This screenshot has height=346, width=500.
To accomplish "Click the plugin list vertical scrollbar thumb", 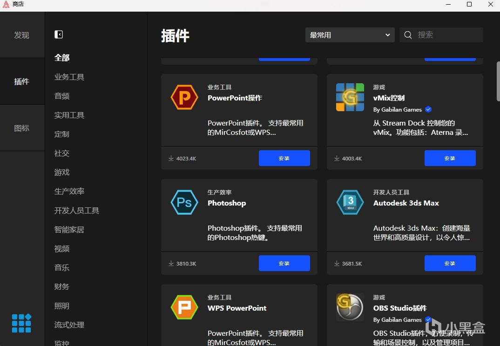I will 498,81.
